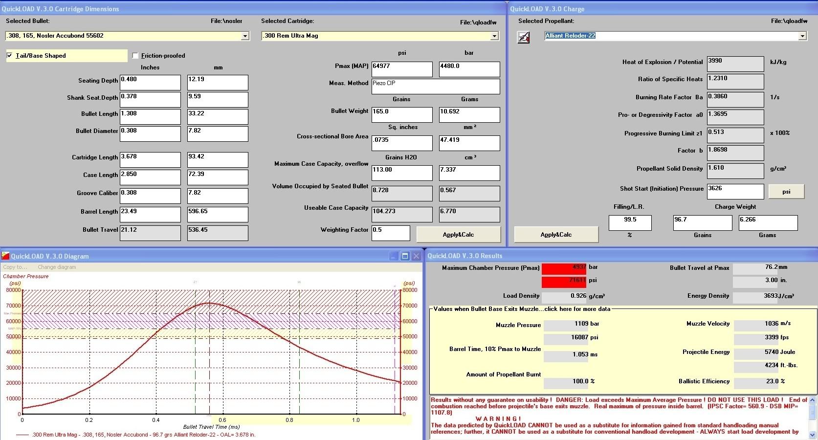Click the Factor b field 1.8698
Viewport: 818px width, 440px height.
735,153
